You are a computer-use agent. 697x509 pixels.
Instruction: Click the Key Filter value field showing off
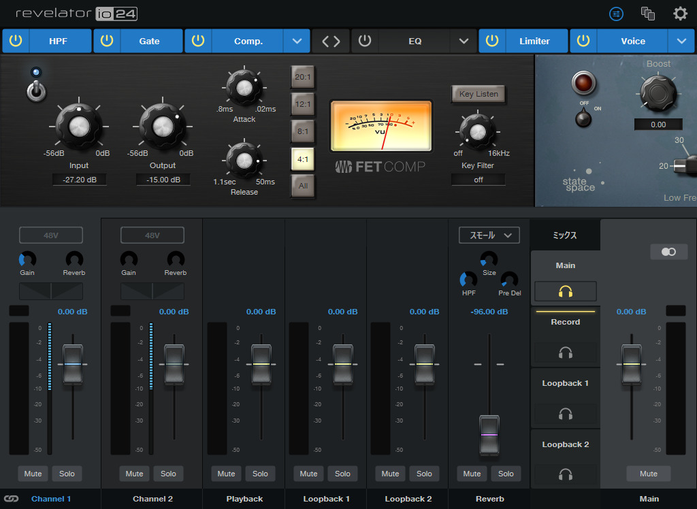(x=479, y=180)
